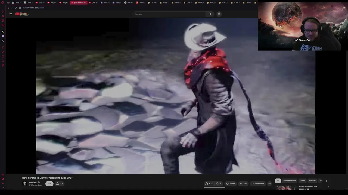Dislike the video (5 dislikes)
This screenshot has width=348, height=195.
point(219,184)
